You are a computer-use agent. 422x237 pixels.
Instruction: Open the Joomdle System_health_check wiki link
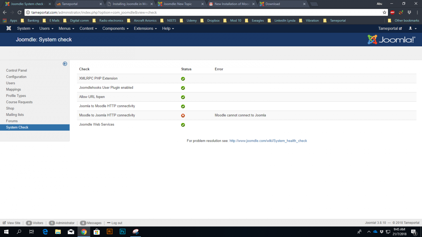[268, 141]
